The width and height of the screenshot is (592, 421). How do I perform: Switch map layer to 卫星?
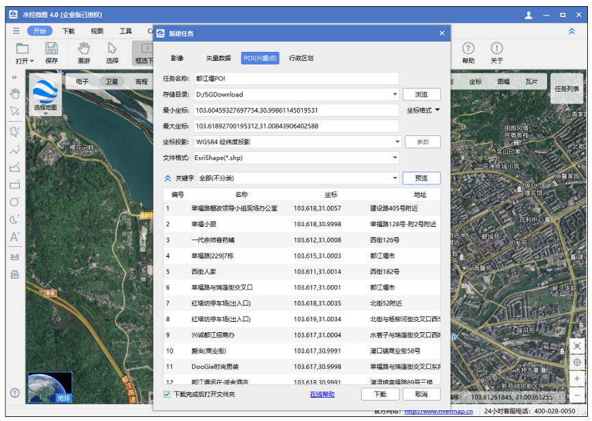pos(111,81)
